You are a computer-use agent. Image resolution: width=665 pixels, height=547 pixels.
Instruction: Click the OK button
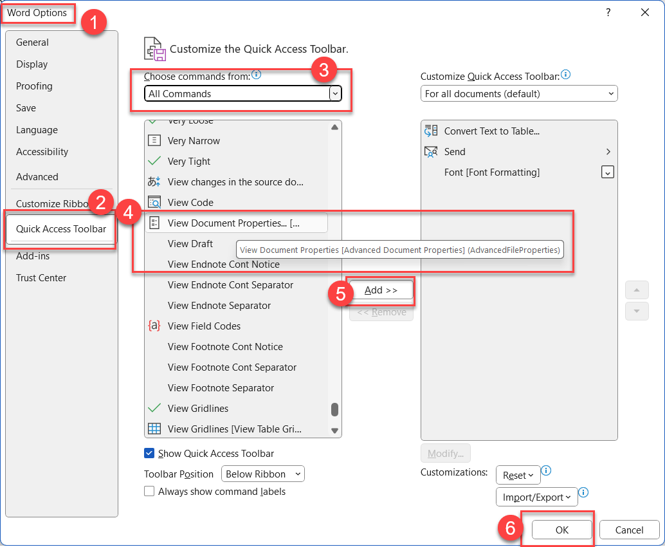(562, 530)
